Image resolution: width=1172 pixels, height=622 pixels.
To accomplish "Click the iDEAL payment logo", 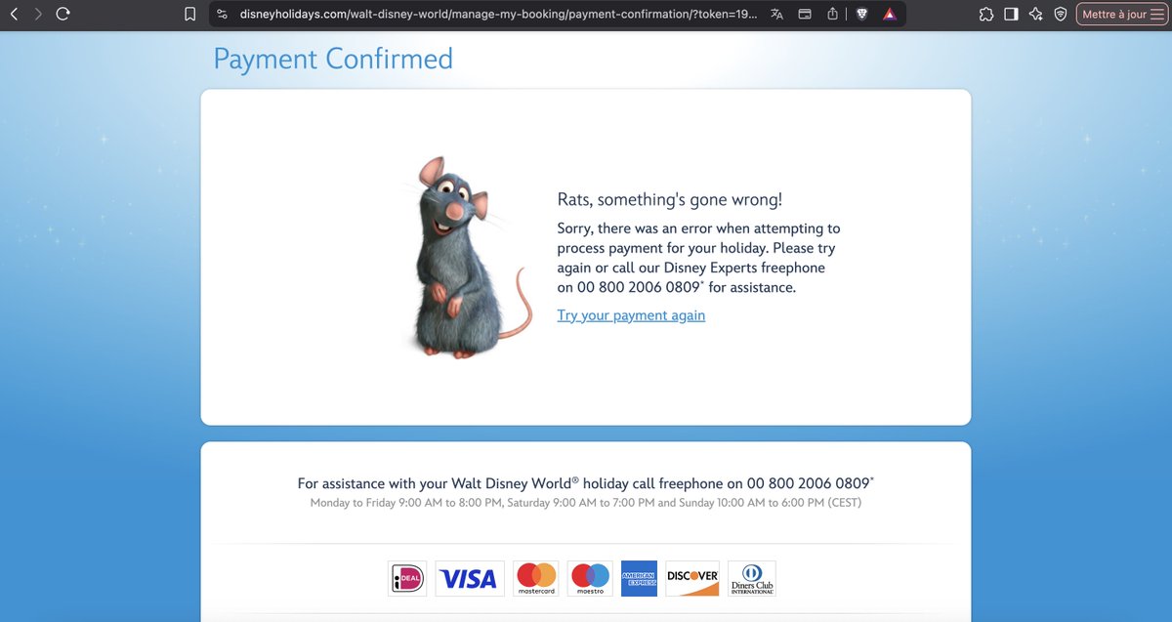I will [x=407, y=578].
